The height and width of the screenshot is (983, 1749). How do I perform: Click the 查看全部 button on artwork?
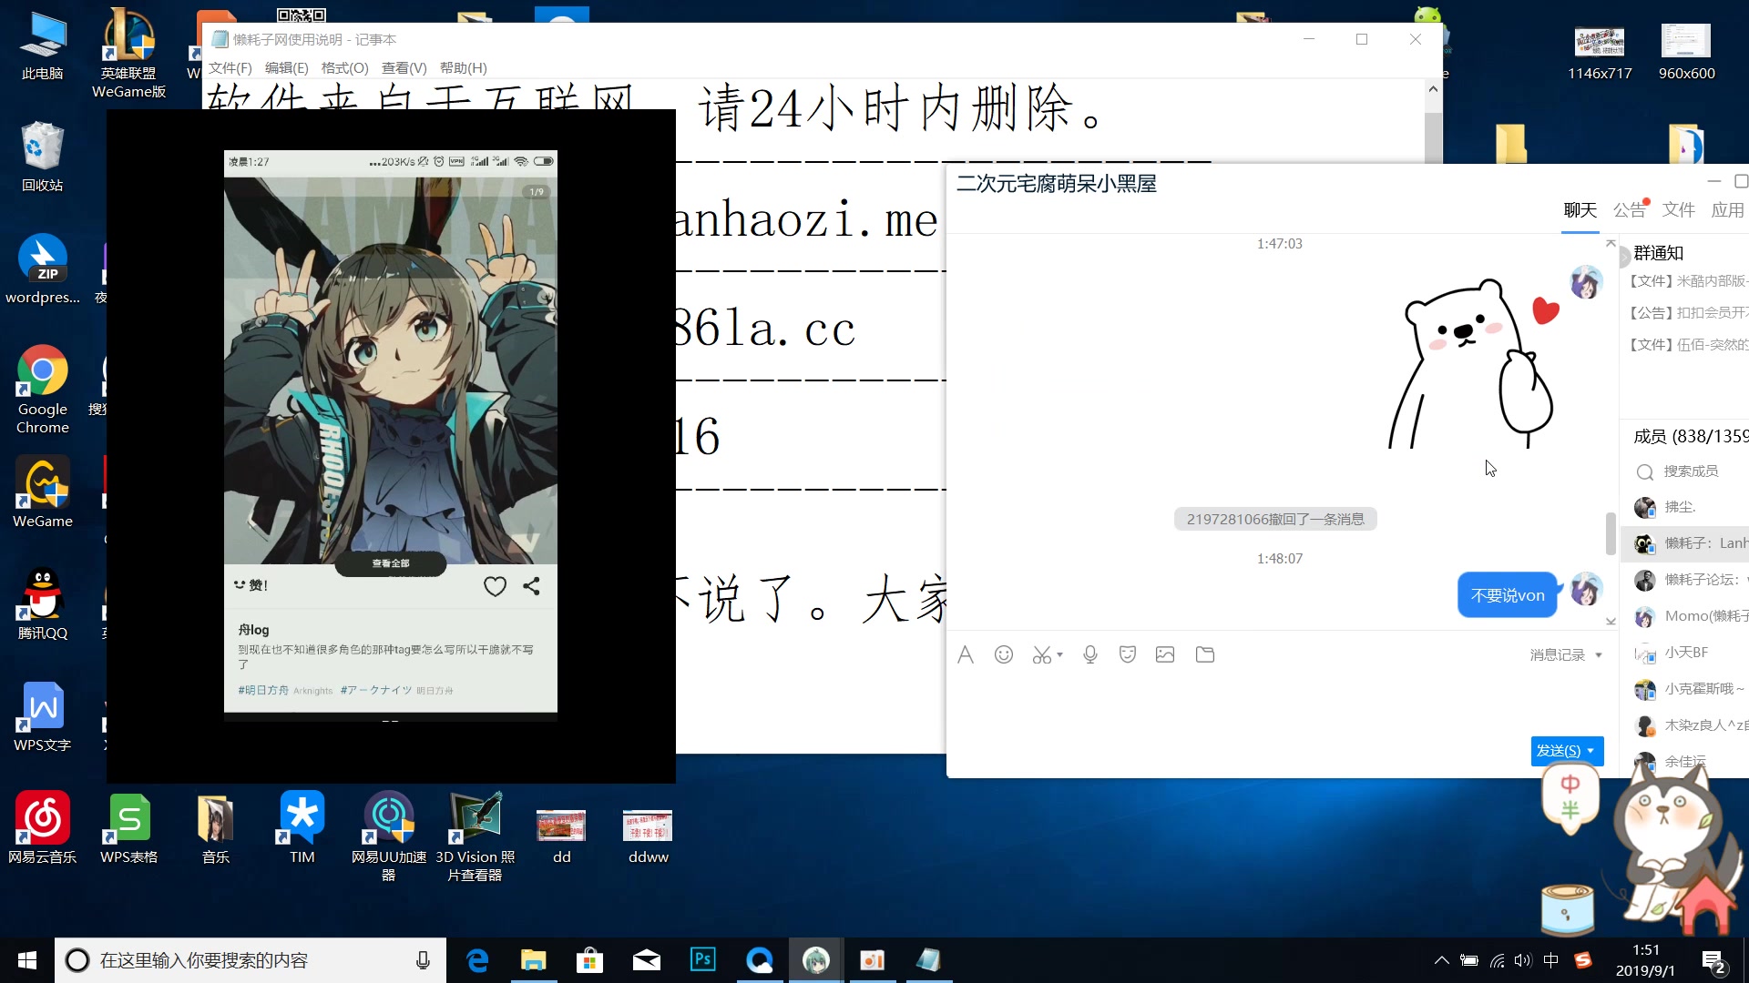[x=390, y=563]
